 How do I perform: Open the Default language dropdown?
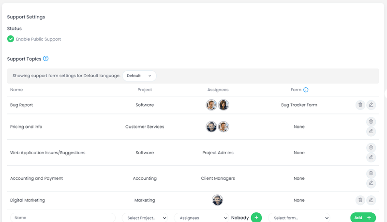pyautogui.click(x=139, y=76)
